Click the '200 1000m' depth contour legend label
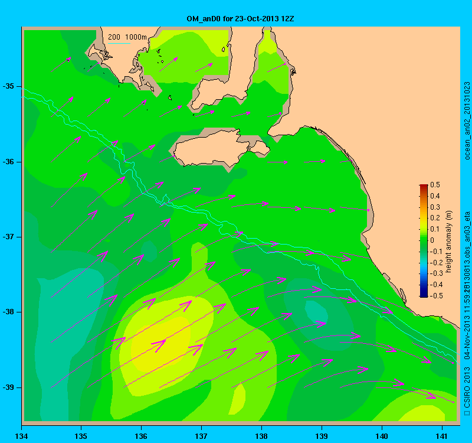The image size is (472, 443). tap(127, 37)
